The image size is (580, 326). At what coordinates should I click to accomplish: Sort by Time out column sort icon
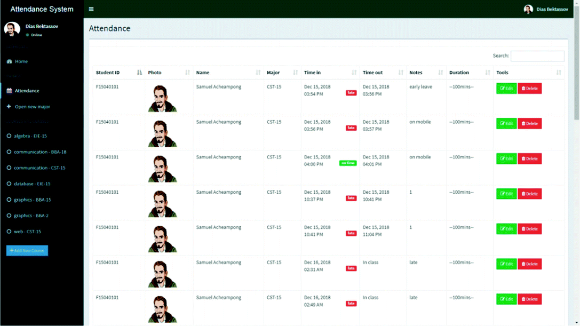401,73
